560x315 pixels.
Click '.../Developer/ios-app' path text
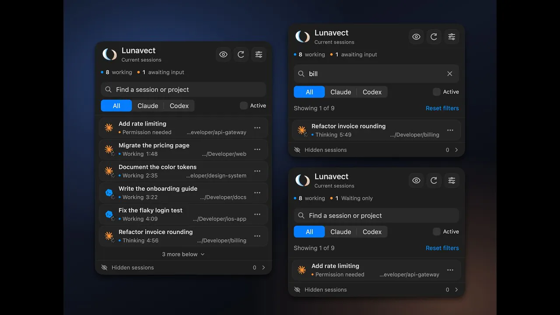tap(220, 219)
